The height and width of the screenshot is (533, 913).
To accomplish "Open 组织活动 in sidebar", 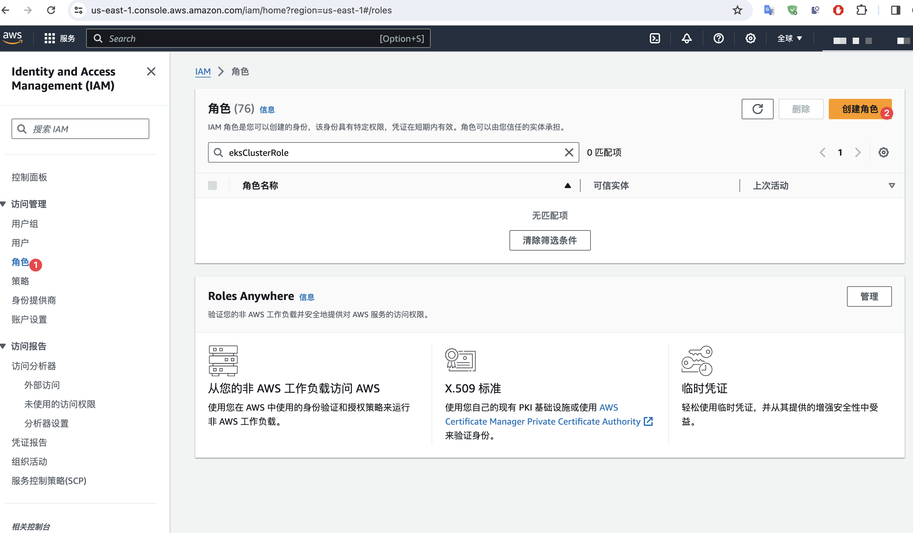I will click(29, 462).
